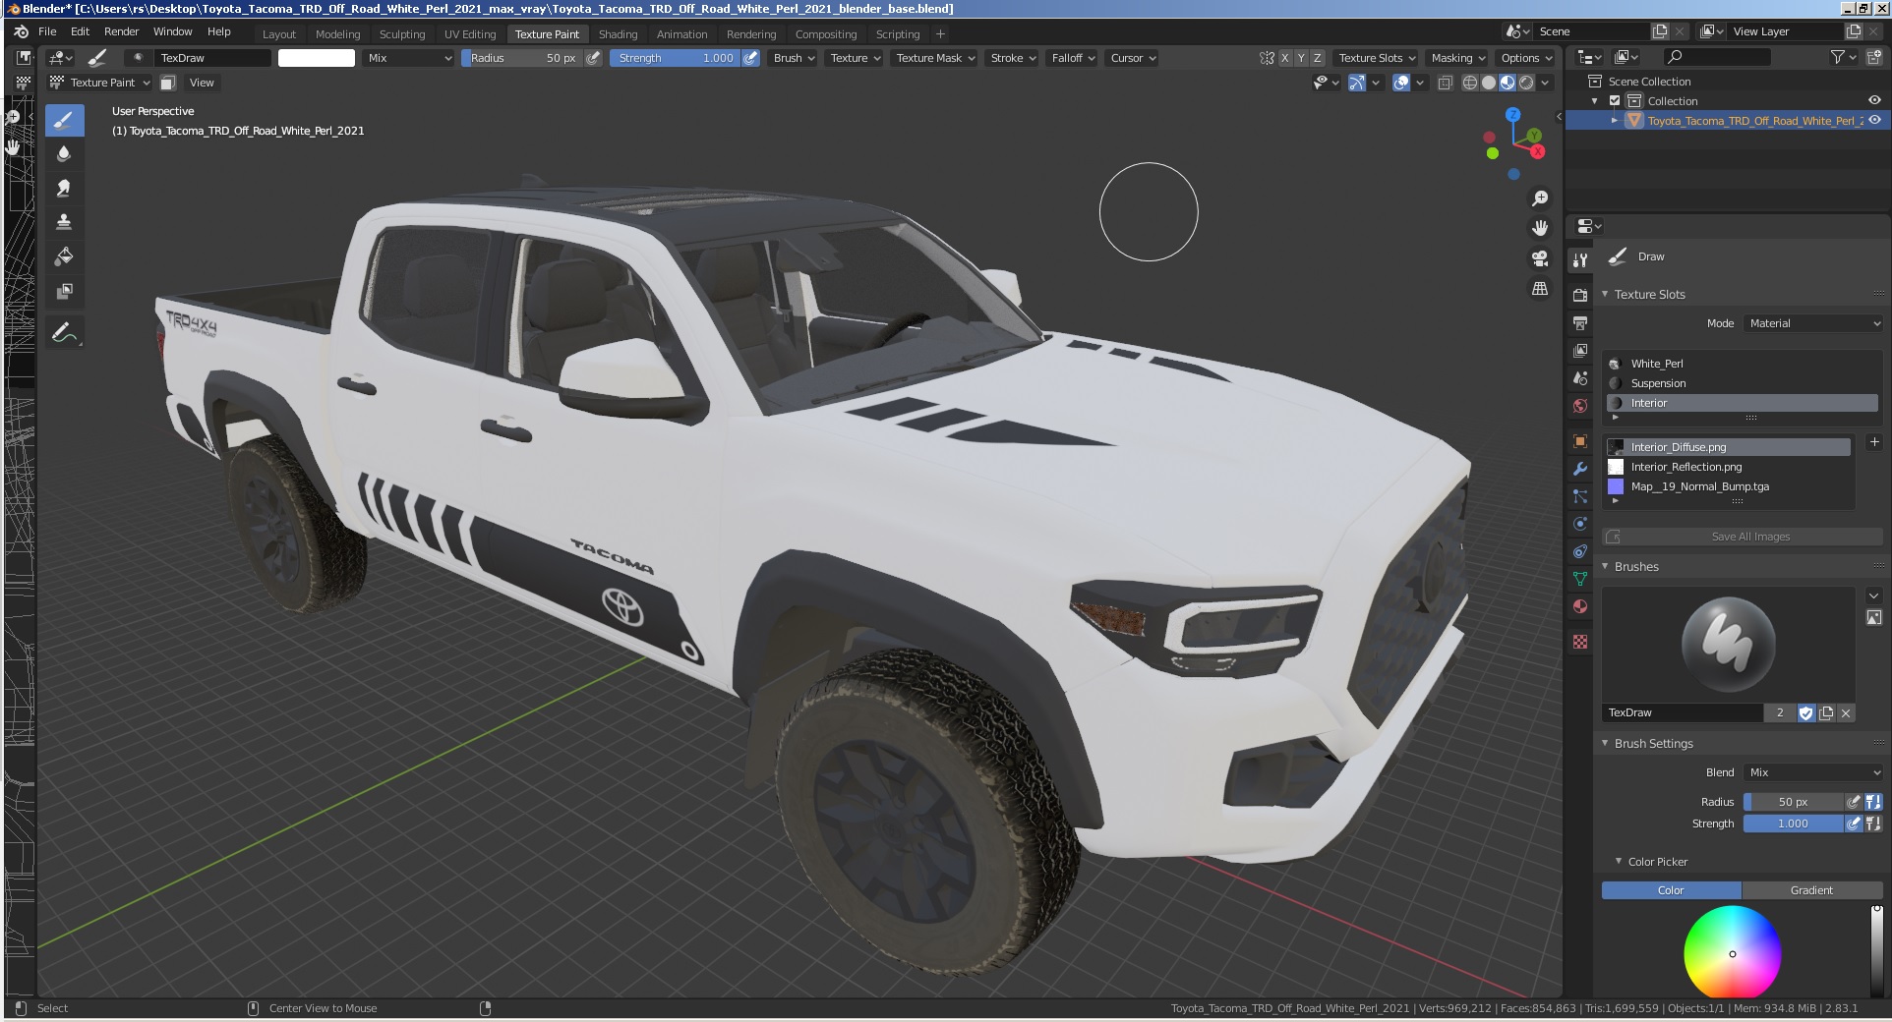Open the viewport View menu

202,83
